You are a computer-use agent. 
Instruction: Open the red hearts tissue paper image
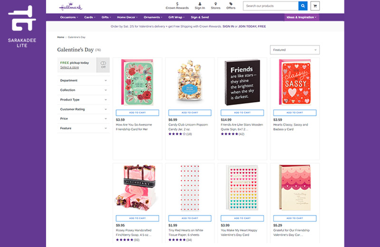[190, 188]
